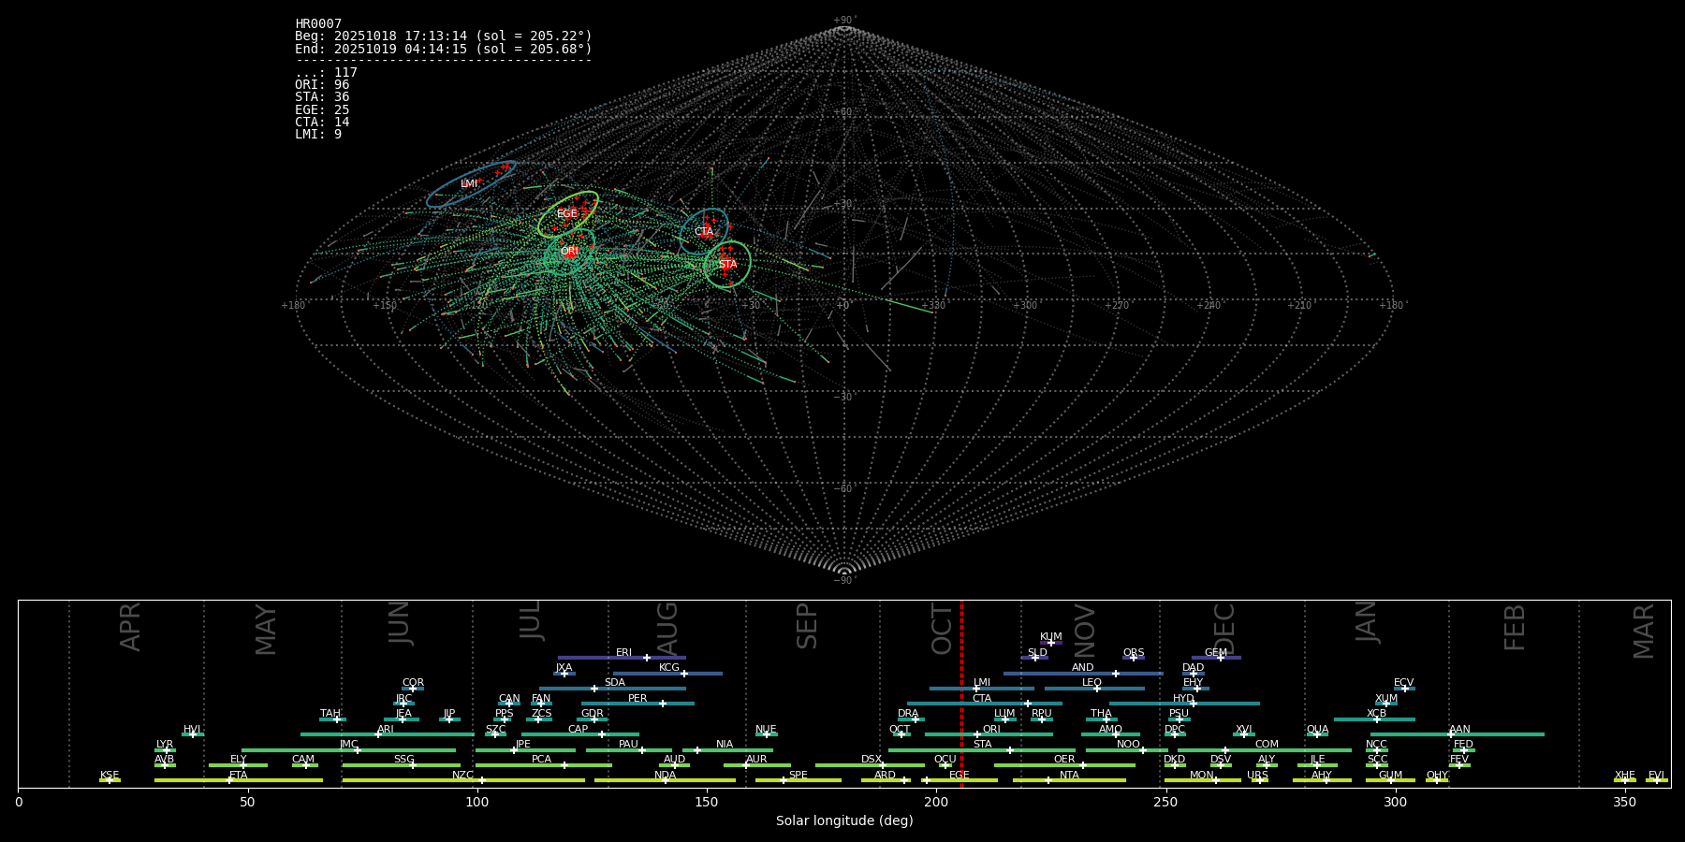Click the ARI shower bar in timeline

click(x=388, y=734)
